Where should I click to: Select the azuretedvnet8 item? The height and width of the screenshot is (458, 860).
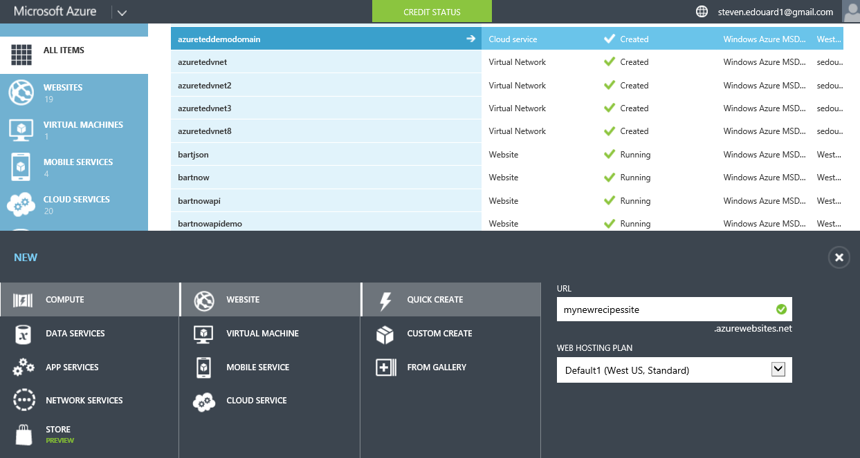pyautogui.click(x=326, y=131)
